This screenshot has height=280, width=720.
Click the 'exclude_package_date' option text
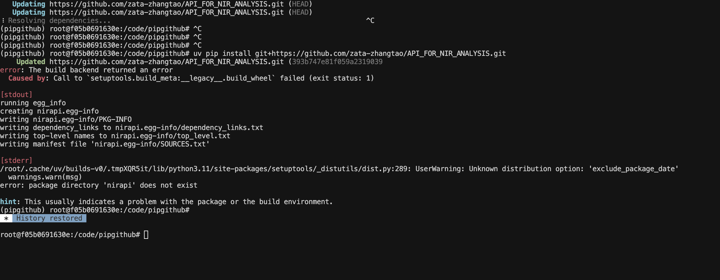[x=633, y=169]
